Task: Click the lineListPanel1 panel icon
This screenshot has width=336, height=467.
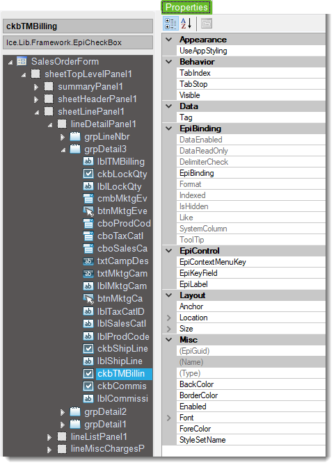Action: click(x=62, y=436)
